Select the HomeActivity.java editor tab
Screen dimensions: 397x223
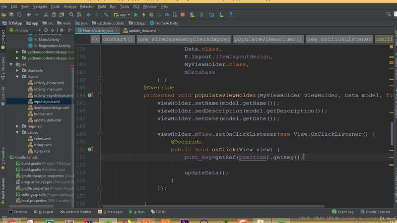(98, 31)
